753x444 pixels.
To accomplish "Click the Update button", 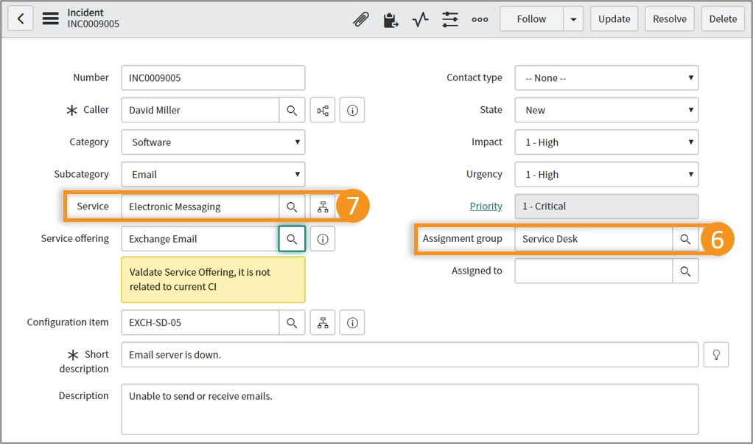I will click(614, 19).
